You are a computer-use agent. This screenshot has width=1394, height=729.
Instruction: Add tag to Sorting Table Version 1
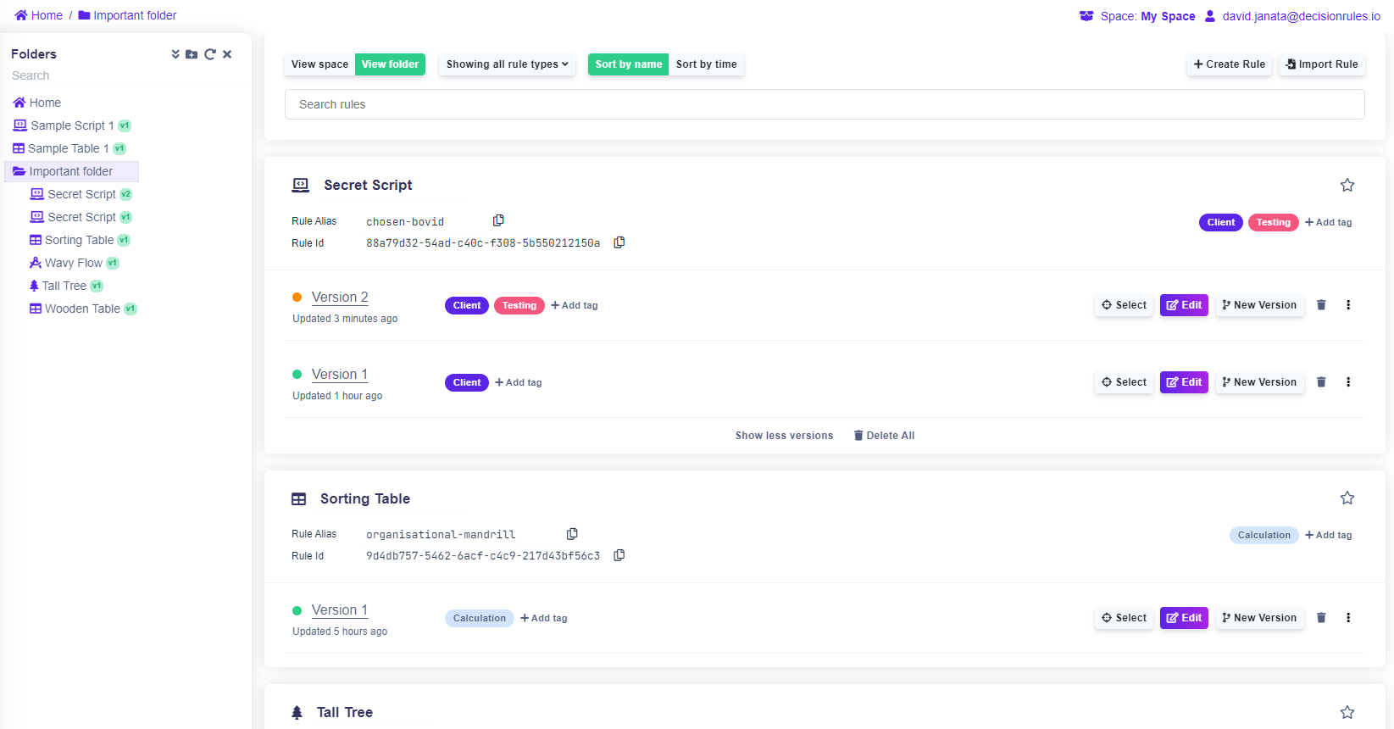point(544,618)
